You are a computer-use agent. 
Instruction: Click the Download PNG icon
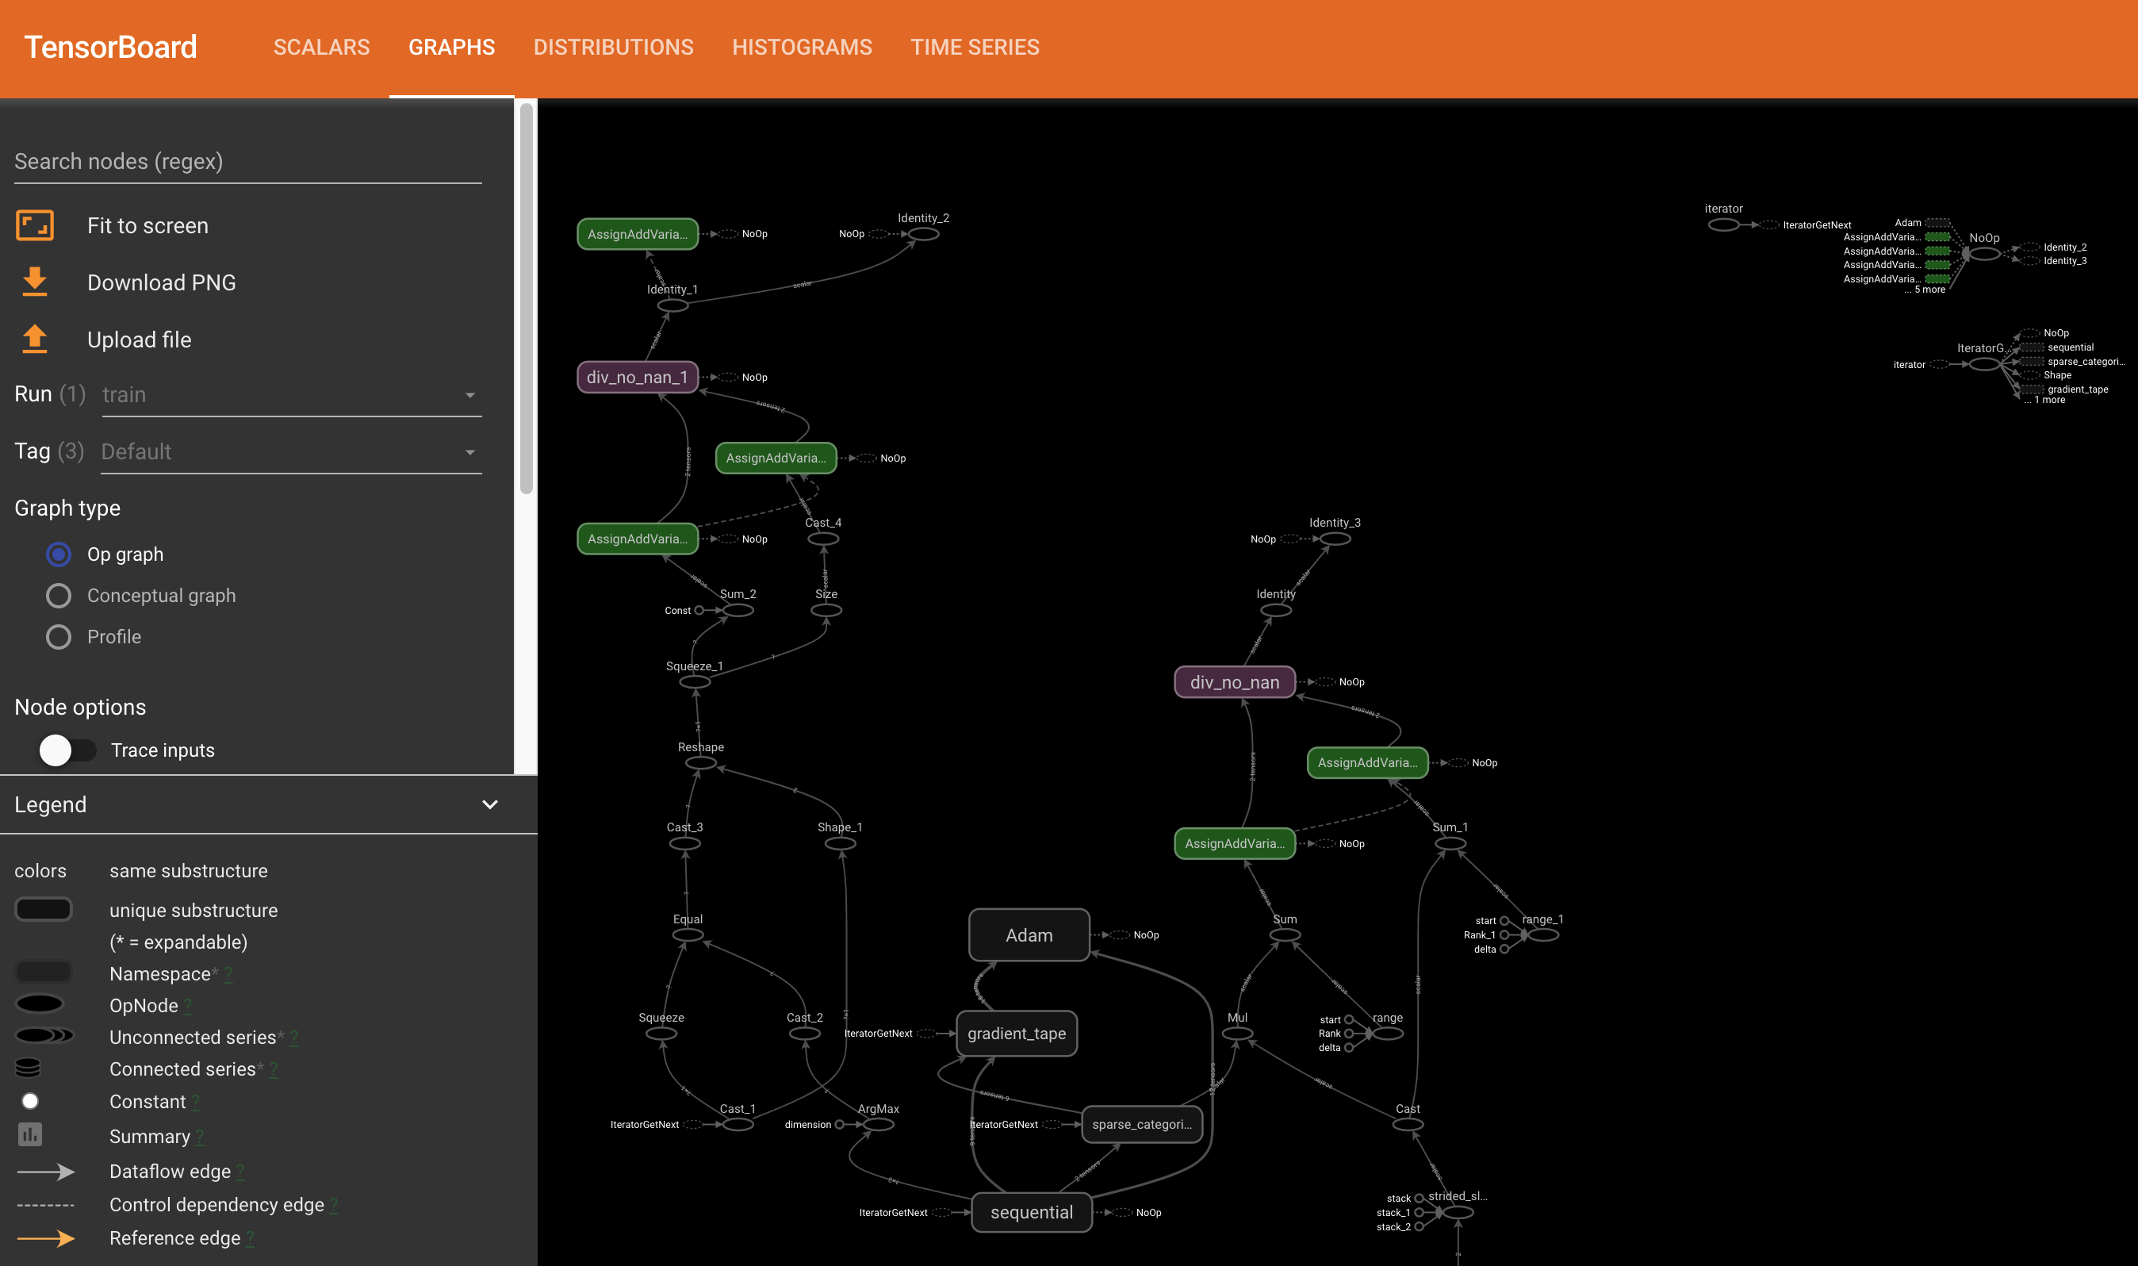click(33, 282)
